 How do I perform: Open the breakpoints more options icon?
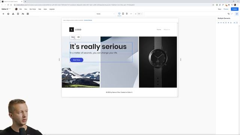tap(131, 13)
